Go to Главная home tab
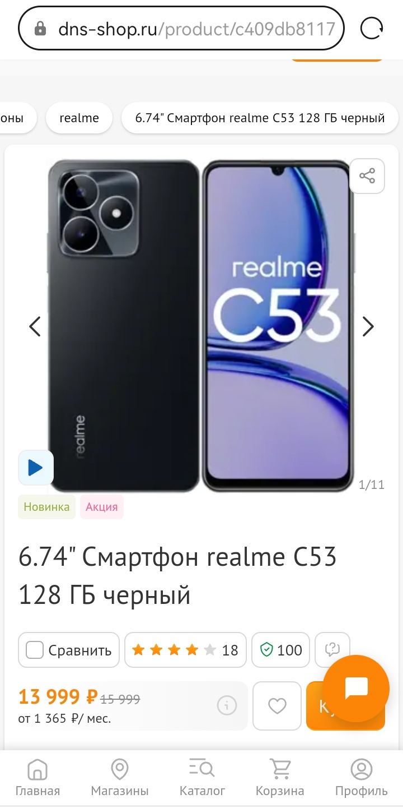The image size is (403, 808). [38, 778]
